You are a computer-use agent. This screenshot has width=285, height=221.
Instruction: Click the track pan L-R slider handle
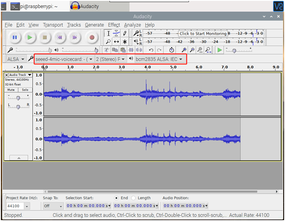pyautogui.click(x=18, y=107)
